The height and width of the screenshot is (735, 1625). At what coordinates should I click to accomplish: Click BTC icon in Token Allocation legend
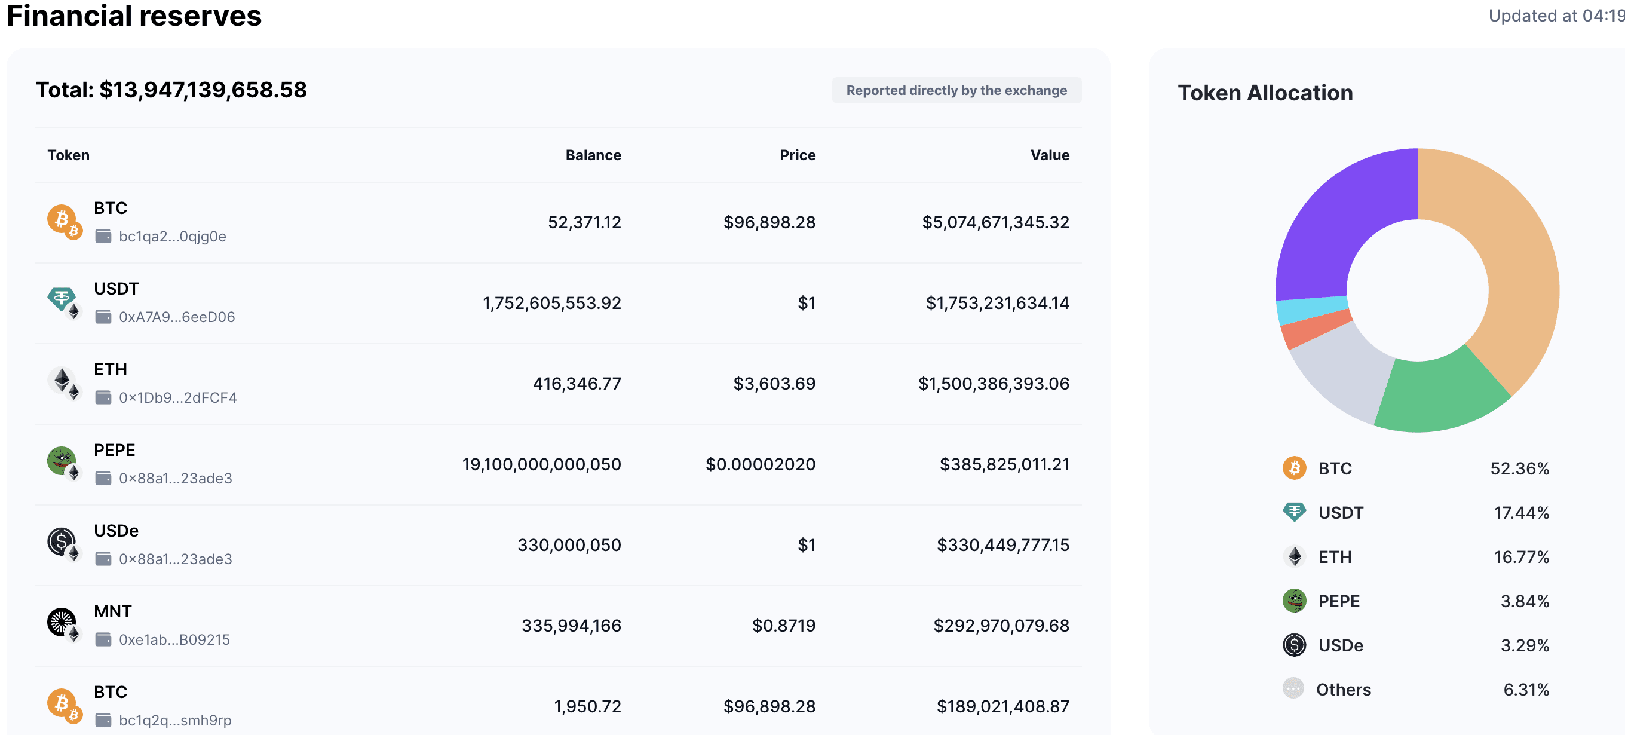click(1294, 468)
